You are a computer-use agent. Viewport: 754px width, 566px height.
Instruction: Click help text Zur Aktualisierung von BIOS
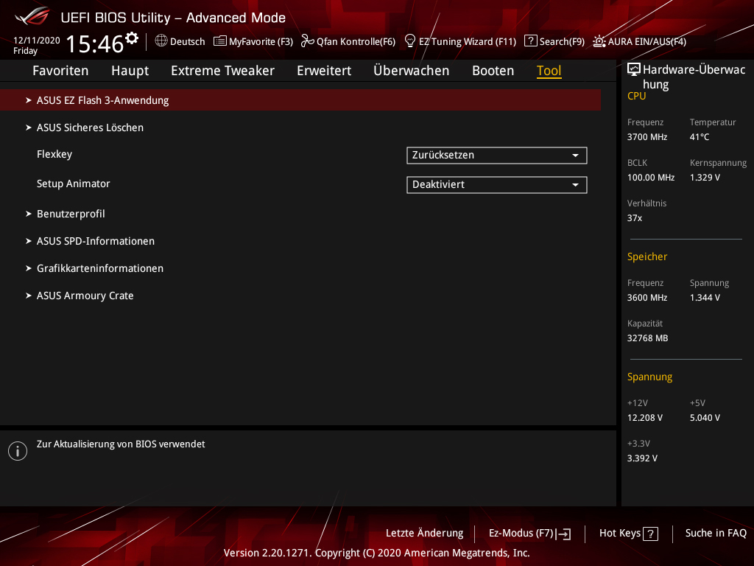121,444
